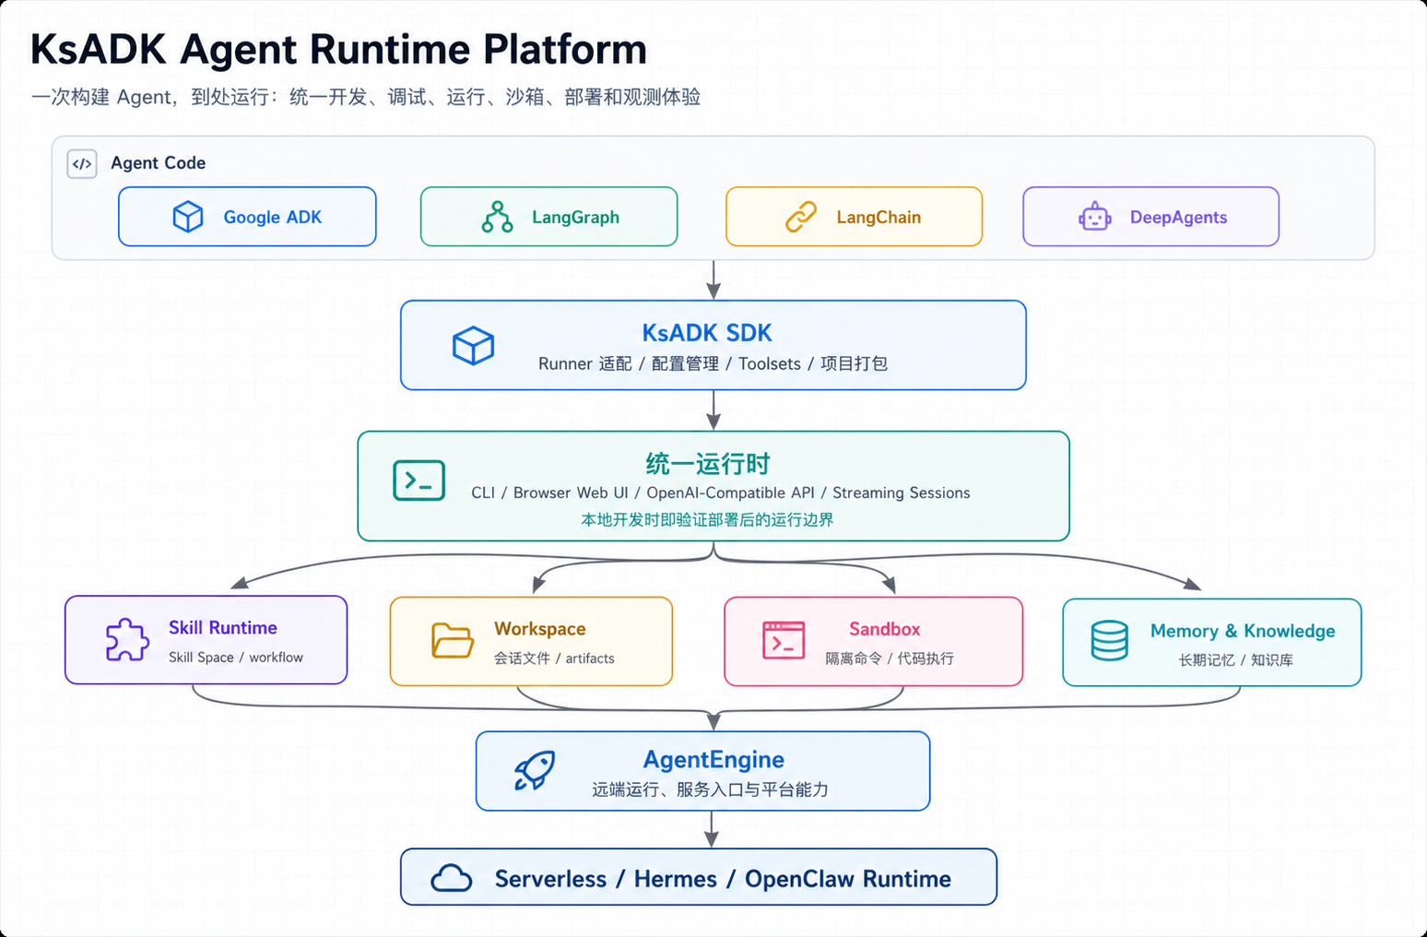1427x937 pixels.
Task: Click the cloud icon beside Serverless
Action: click(452, 878)
